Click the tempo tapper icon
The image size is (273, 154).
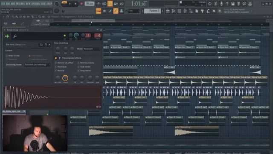tap(208, 11)
